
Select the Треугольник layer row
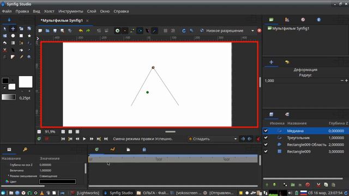(305, 138)
